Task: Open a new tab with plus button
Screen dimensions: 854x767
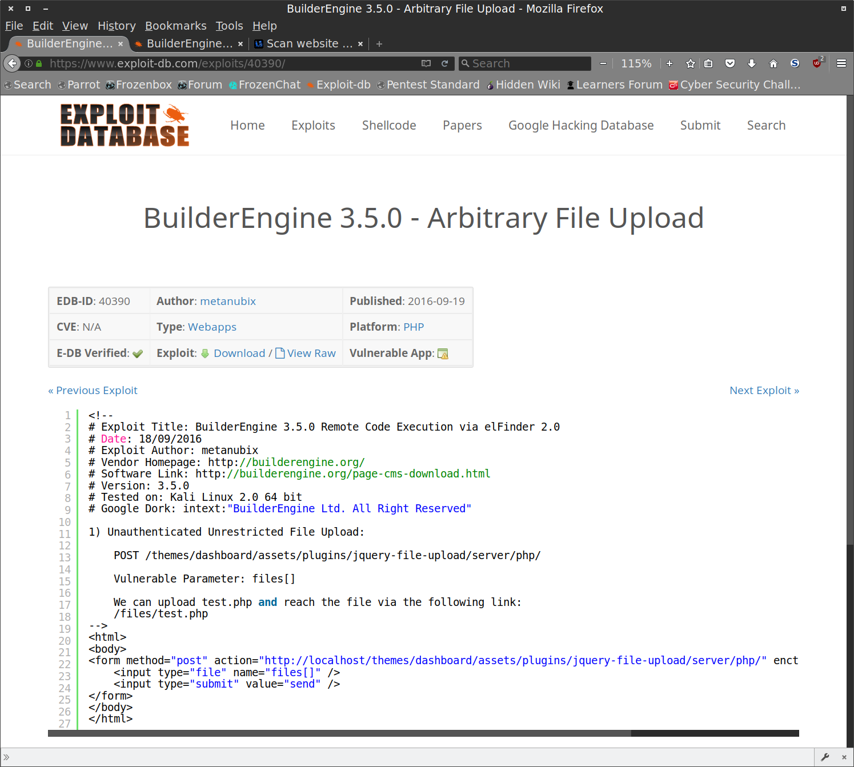Action: coord(379,44)
